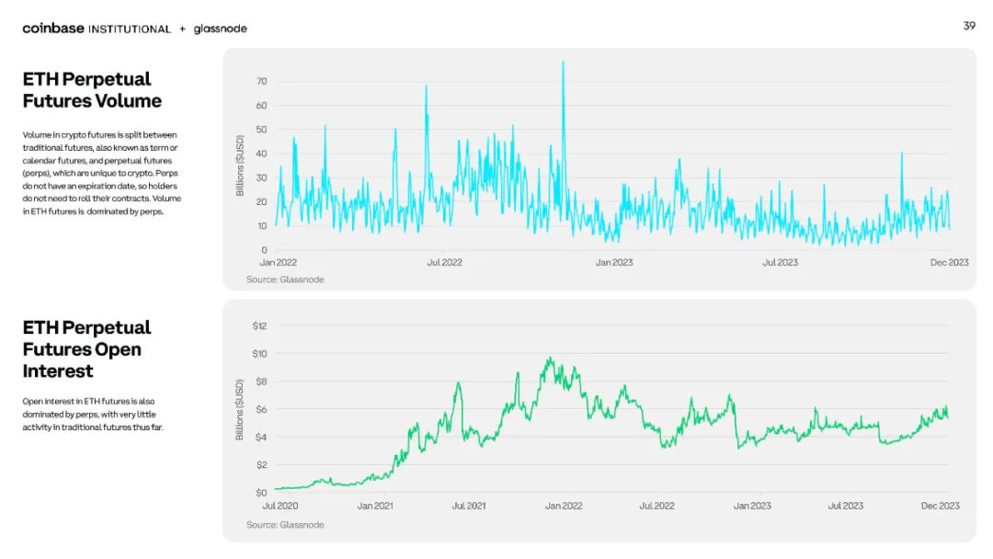Click the Billions ($USD) label on the volume chart

240,165
